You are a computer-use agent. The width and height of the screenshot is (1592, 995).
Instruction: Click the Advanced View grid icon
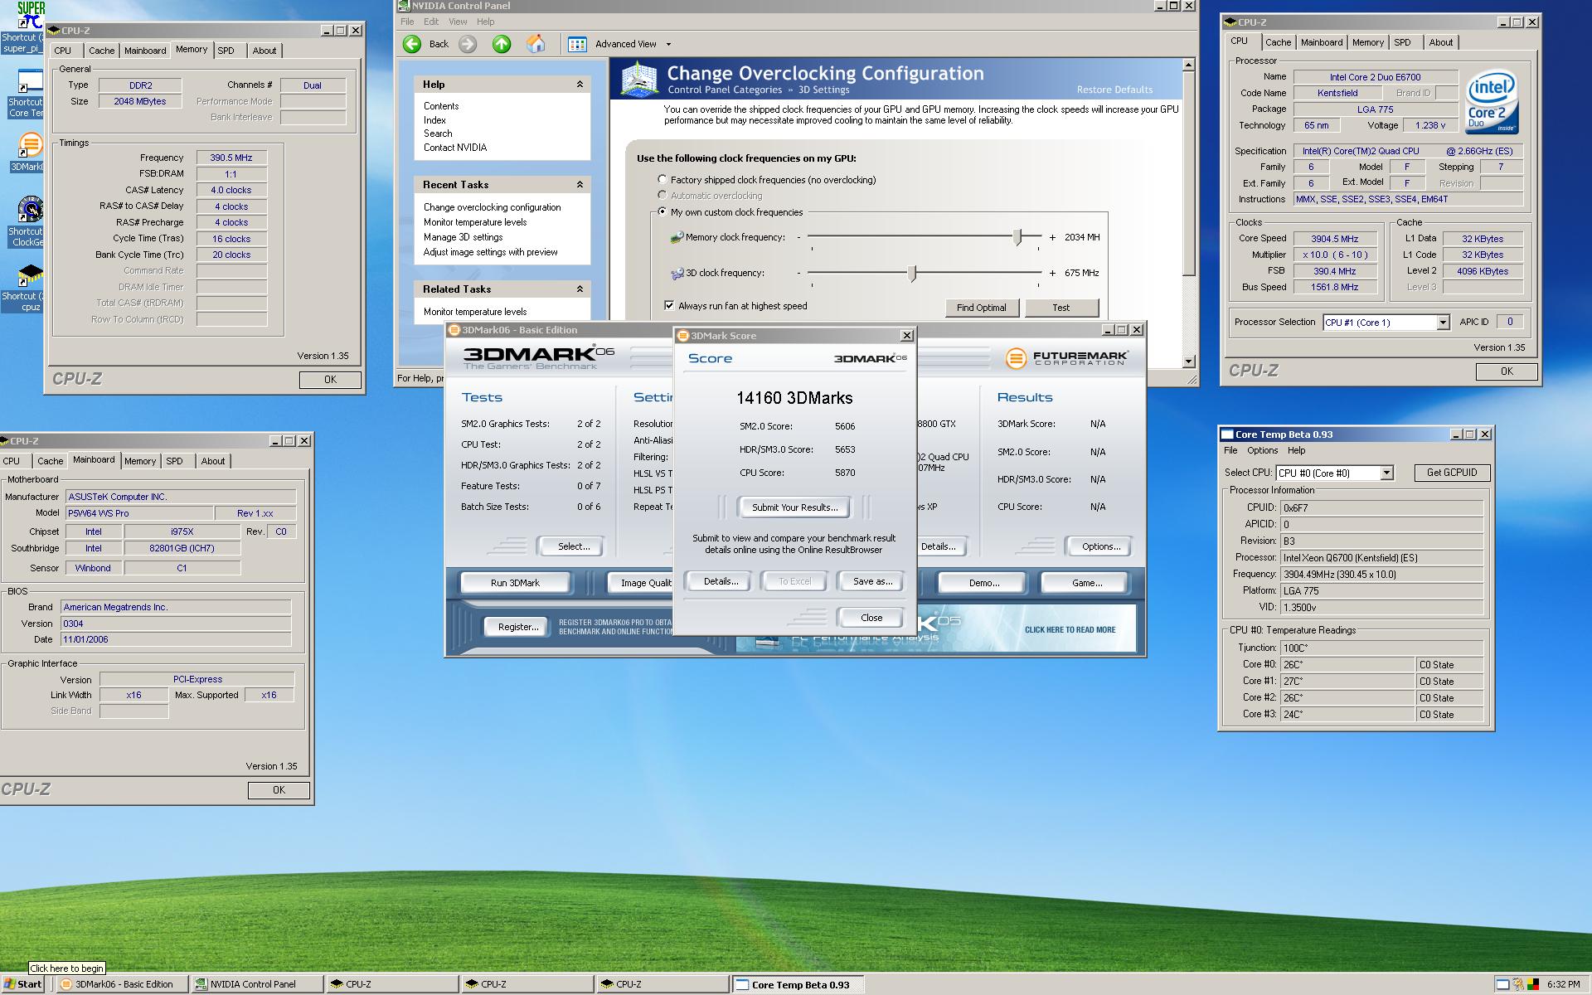(x=577, y=44)
